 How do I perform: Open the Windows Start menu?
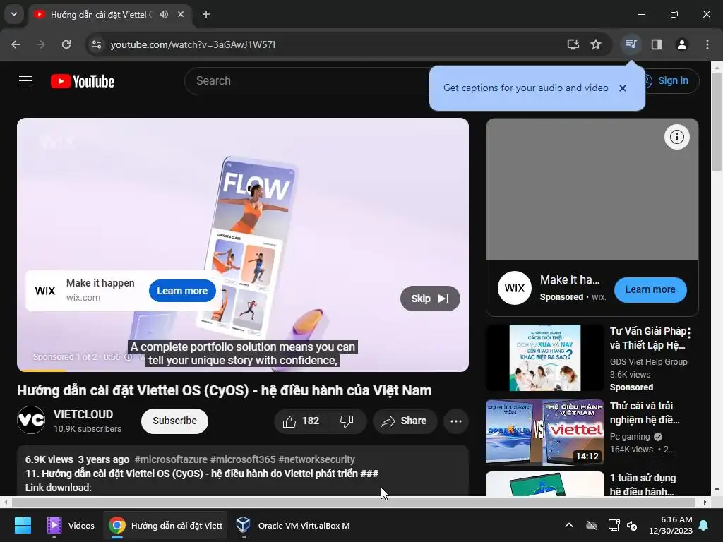(x=23, y=525)
